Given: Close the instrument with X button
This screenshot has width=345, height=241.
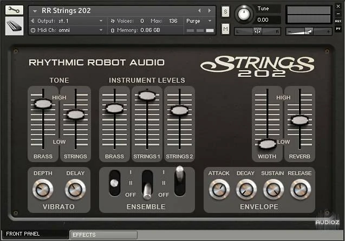Looking at the screenshot, I should point(338,6).
